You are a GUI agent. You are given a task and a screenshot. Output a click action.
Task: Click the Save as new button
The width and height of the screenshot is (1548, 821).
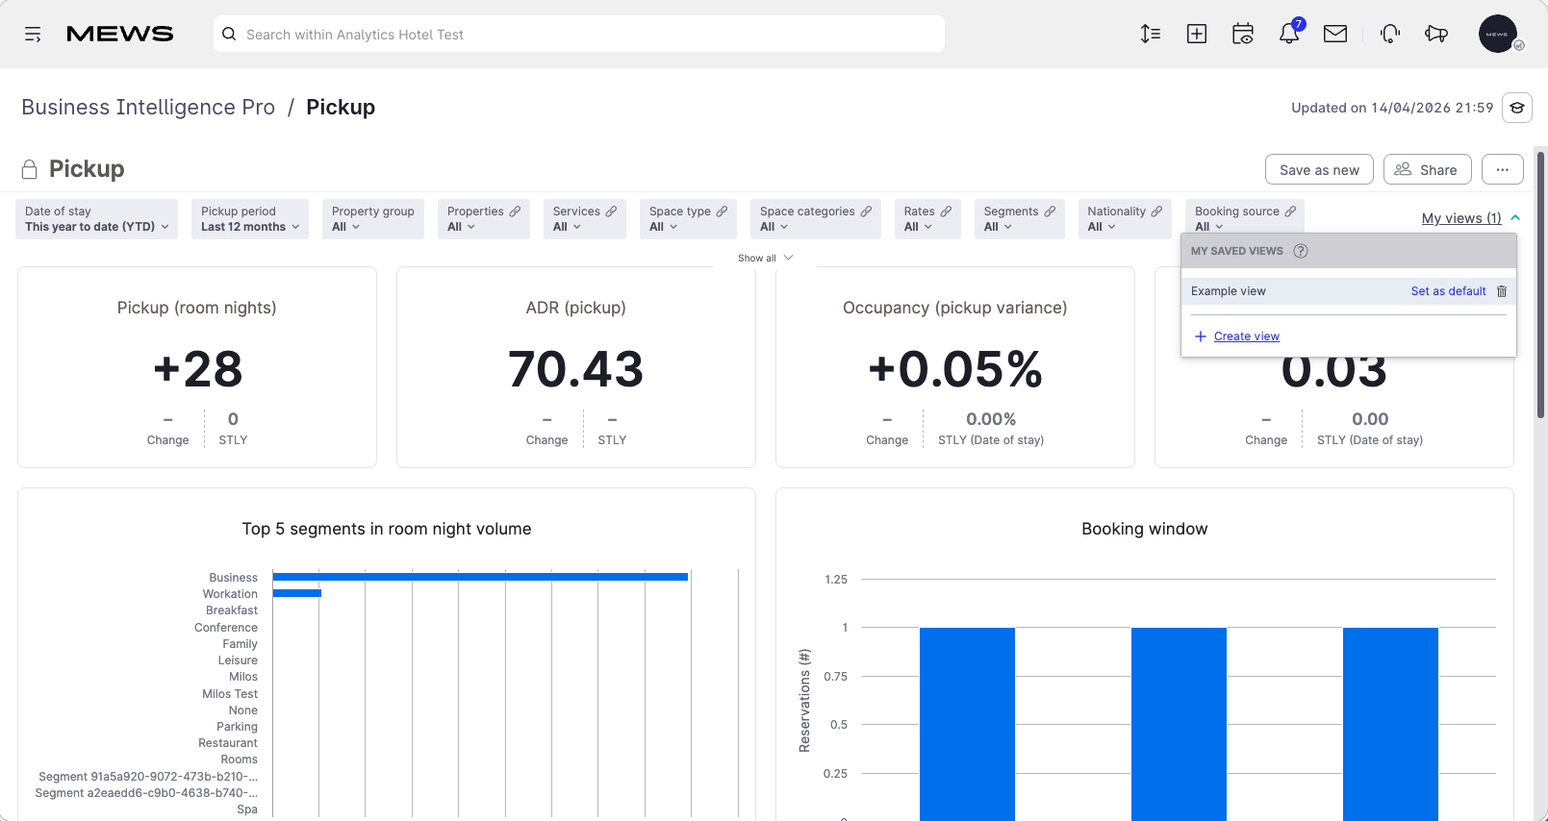pyautogui.click(x=1319, y=169)
